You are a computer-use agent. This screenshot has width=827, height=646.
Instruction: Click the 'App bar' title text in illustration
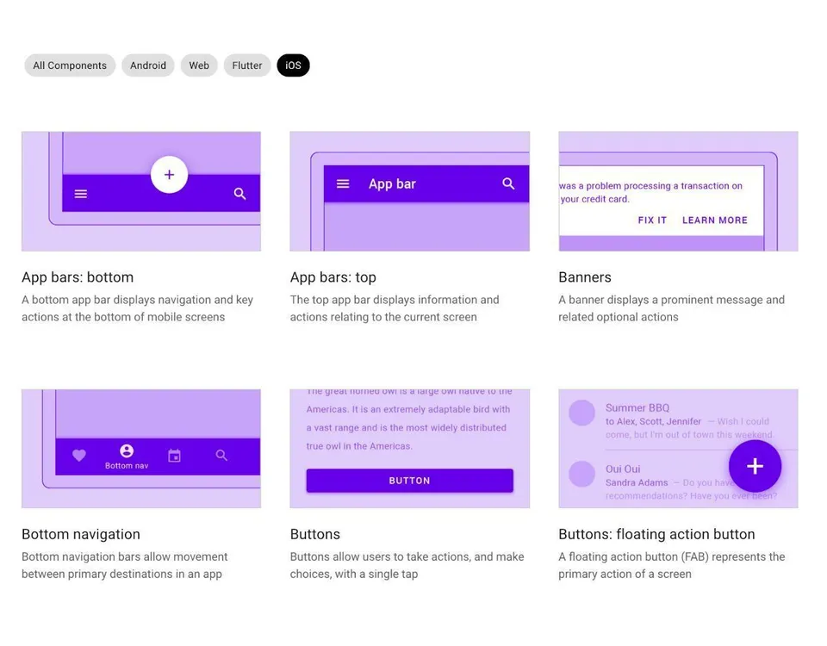(x=393, y=184)
